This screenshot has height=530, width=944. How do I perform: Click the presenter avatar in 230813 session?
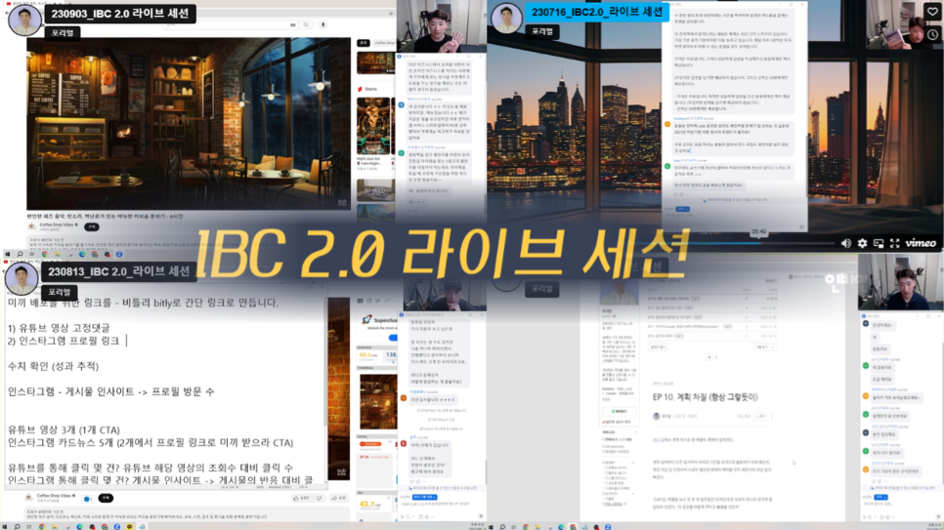[x=21, y=278]
